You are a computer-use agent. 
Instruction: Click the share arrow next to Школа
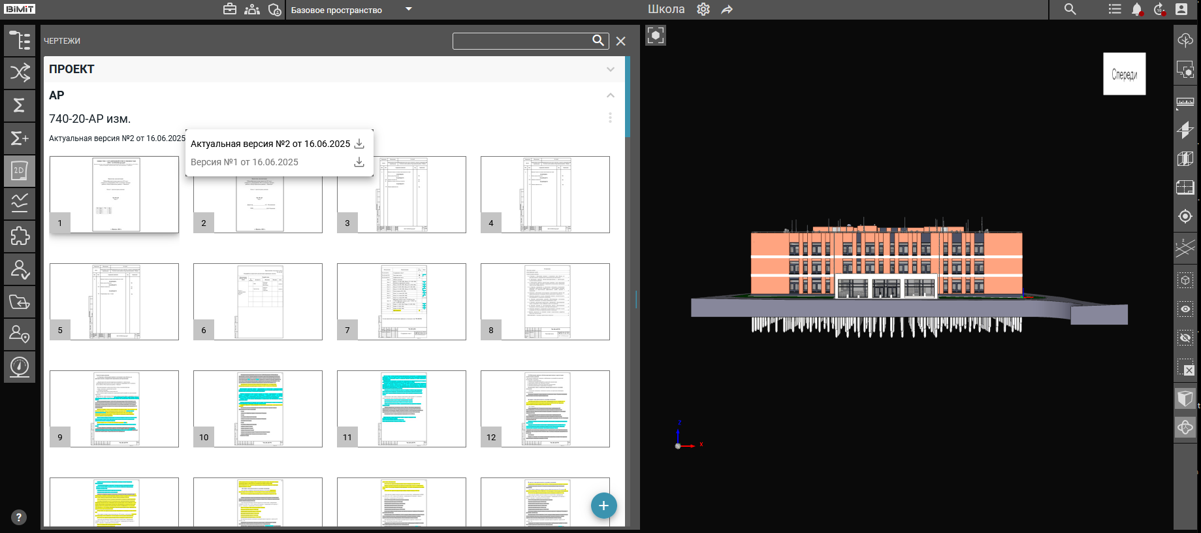click(x=727, y=9)
